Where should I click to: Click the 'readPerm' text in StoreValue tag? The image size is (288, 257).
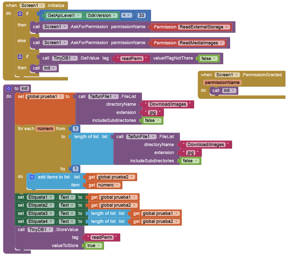pyautogui.click(x=102, y=237)
